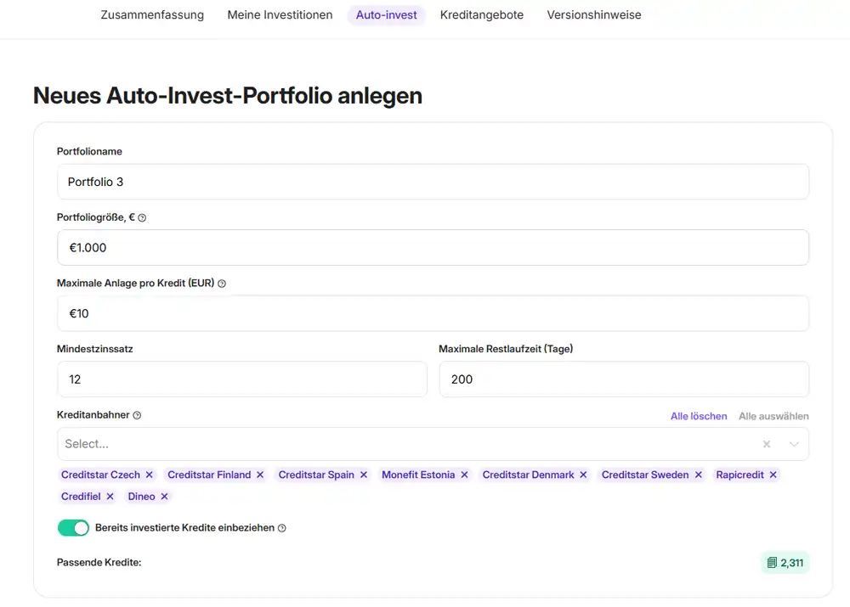
Task: Open help icon next to Portfoliogröße
Action: [x=142, y=217]
